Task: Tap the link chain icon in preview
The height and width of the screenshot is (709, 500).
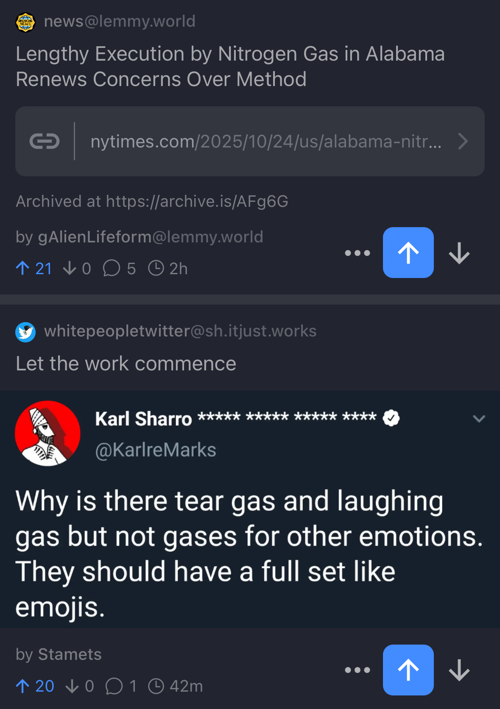Action: [45, 141]
